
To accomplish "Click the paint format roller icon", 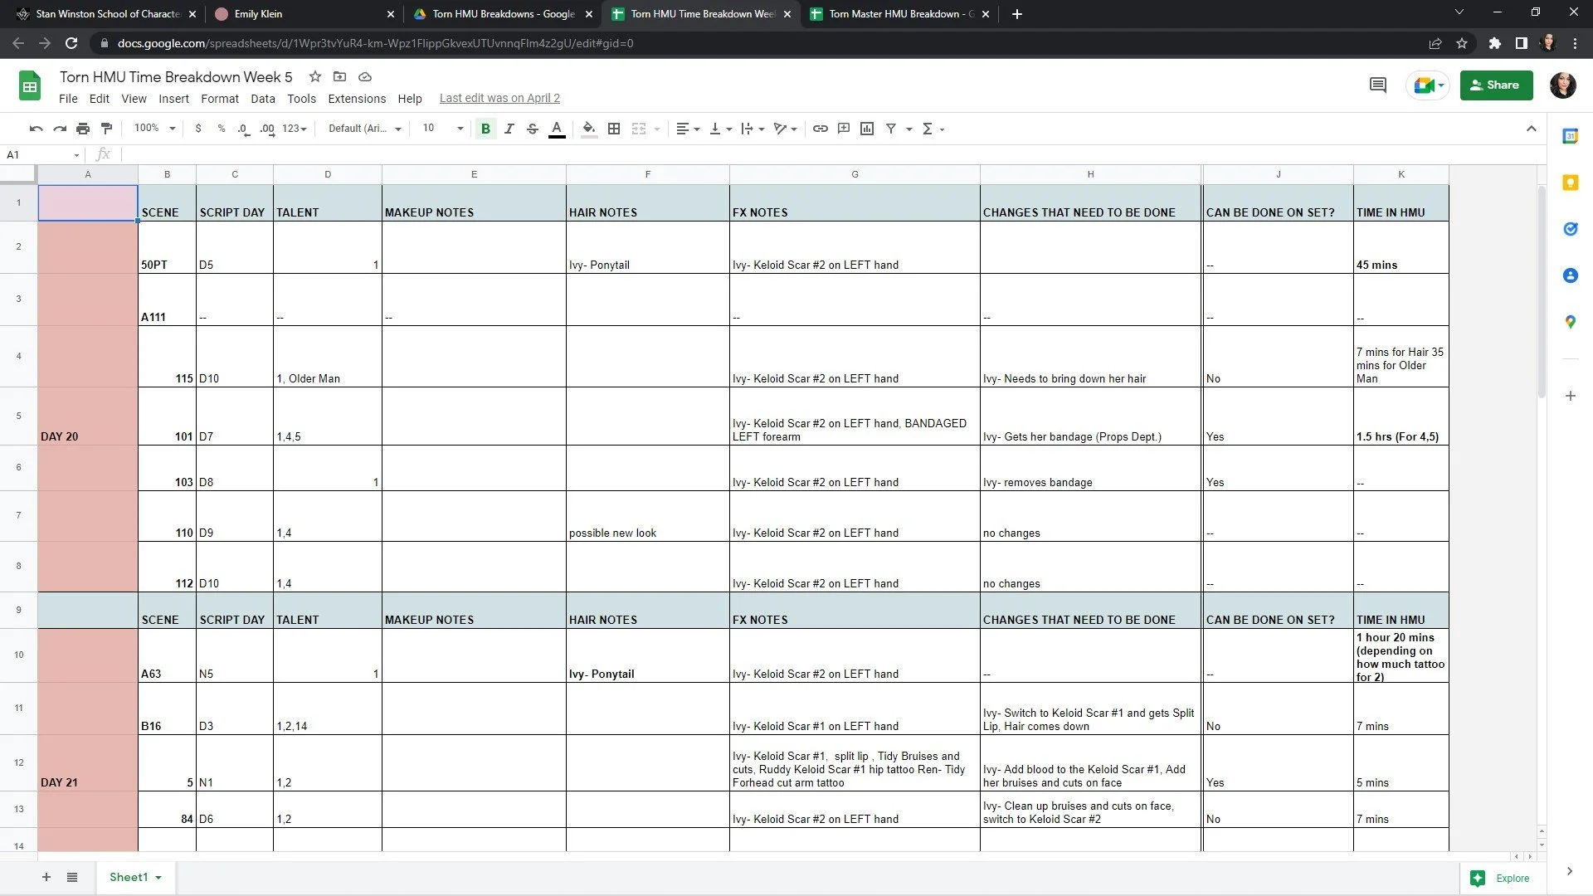I will tap(106, 129).
